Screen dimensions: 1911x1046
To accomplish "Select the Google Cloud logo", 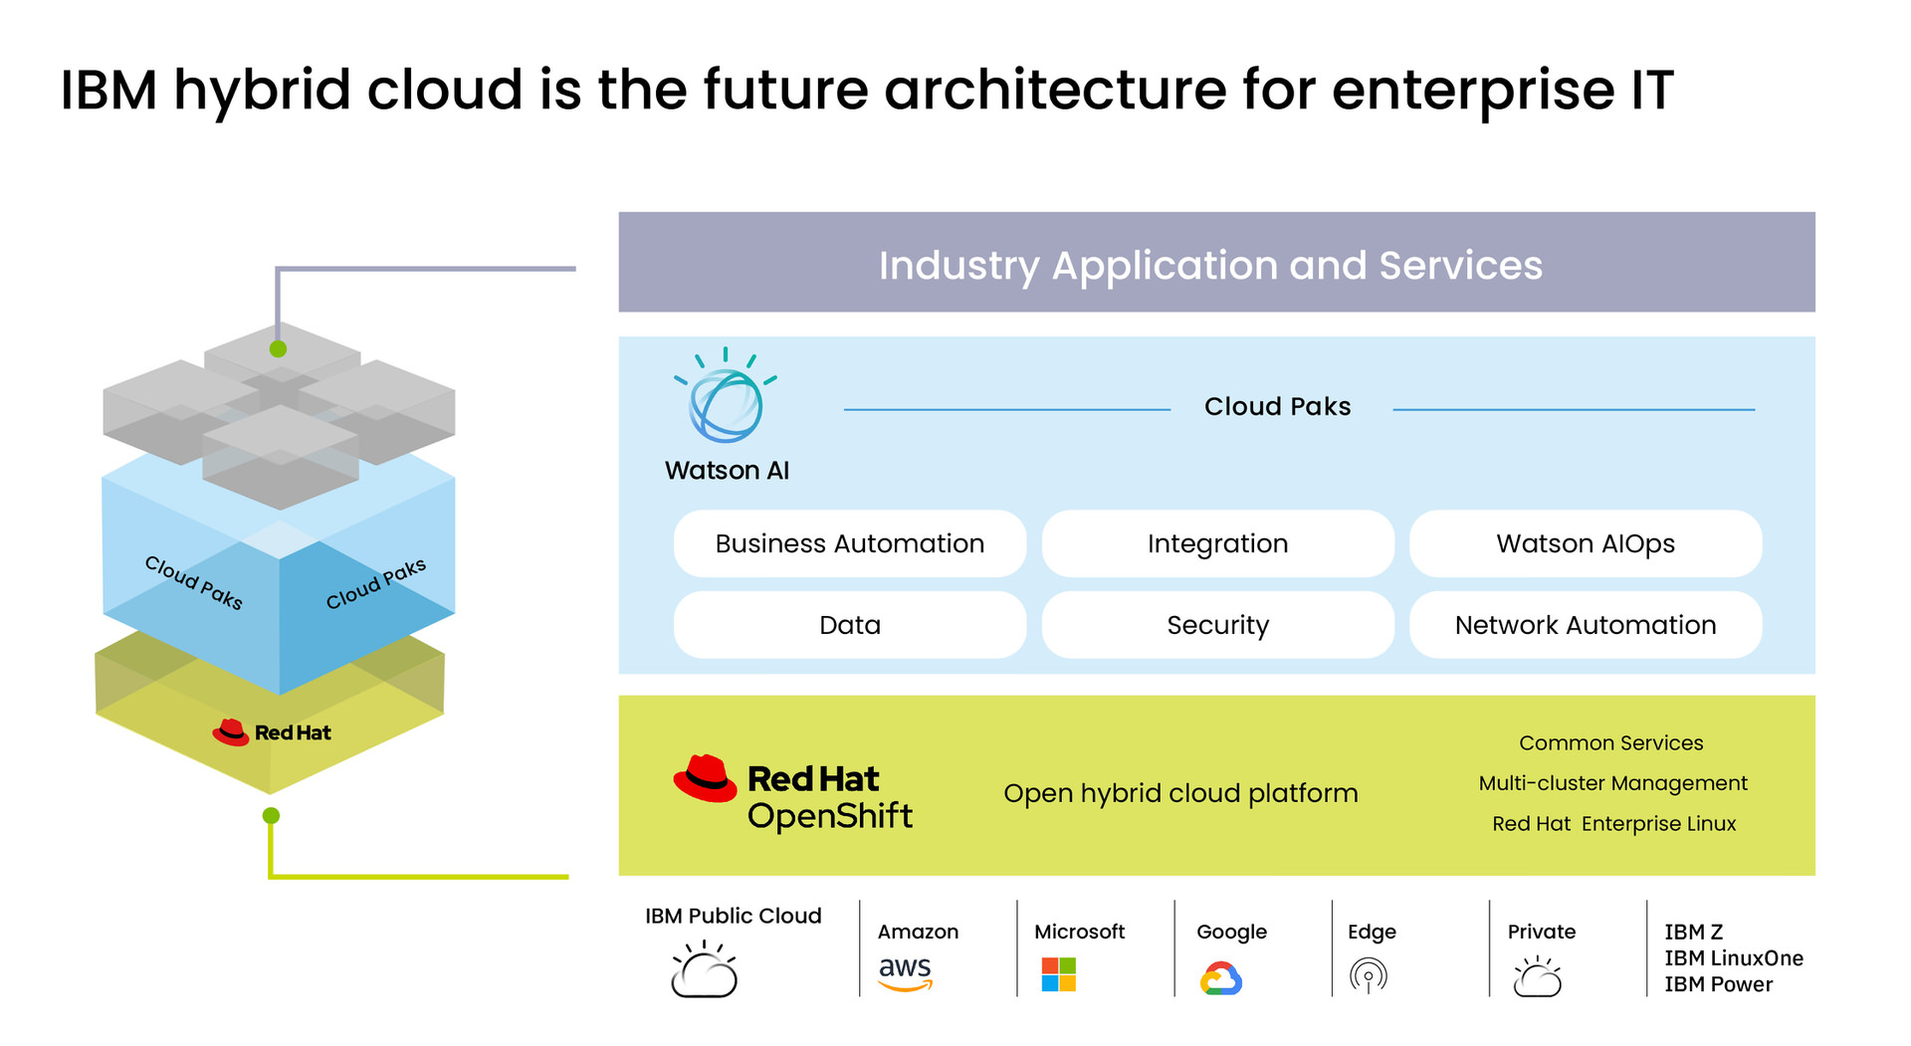I will pos(1220,977).
